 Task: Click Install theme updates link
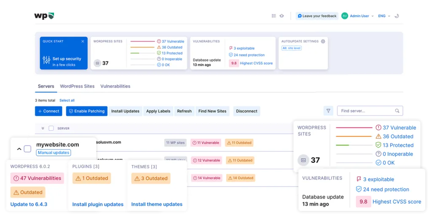[157, 204]
